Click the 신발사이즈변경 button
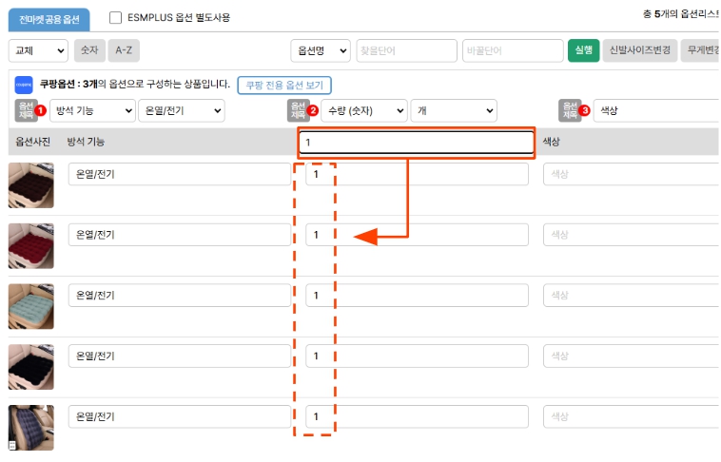 click(639, 50)
